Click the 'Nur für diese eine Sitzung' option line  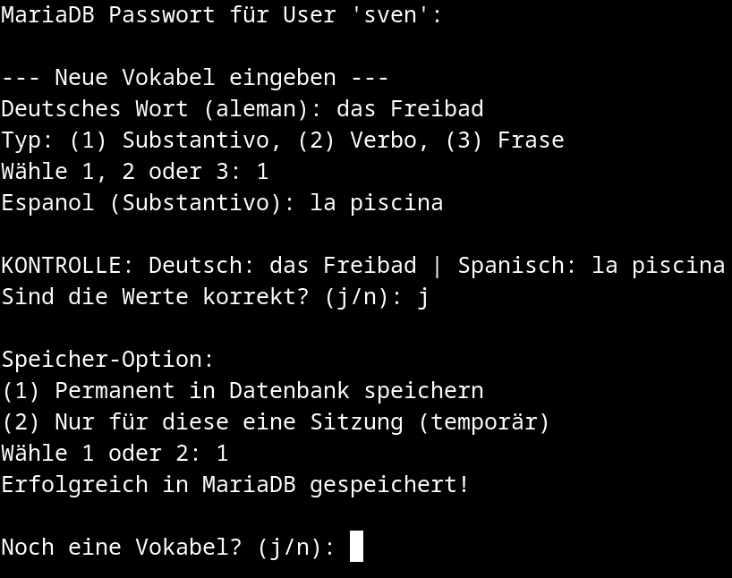[x=275, y=422]
